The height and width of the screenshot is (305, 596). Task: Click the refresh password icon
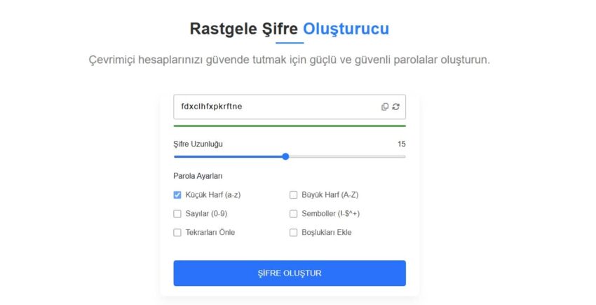pos(395,107)
